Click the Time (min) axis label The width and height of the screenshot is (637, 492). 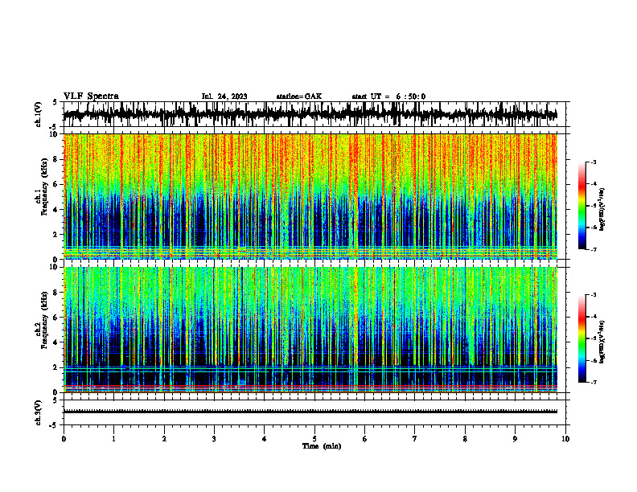(322, 446)
